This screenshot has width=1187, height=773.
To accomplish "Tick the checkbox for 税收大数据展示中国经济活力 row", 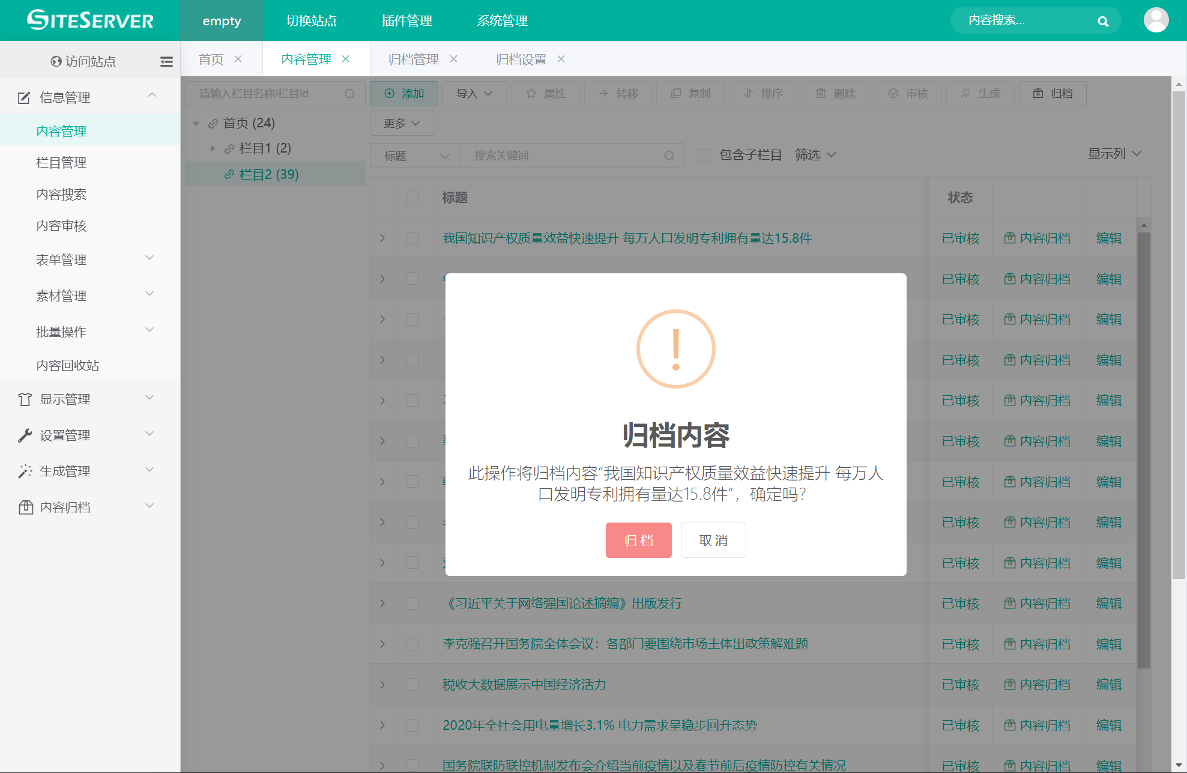I will pos(412,685).
